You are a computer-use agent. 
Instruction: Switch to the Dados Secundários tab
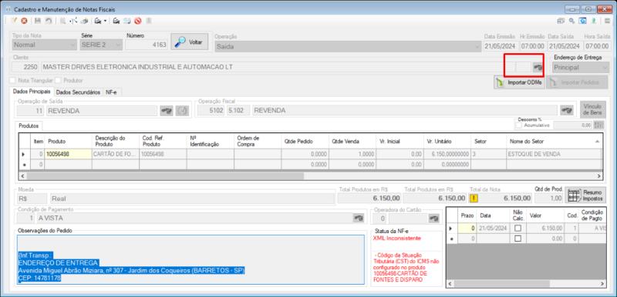(78, 92)
